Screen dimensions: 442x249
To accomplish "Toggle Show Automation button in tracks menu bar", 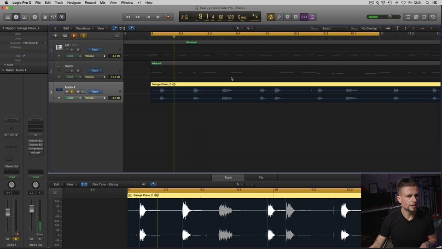I will pos(115,28).
